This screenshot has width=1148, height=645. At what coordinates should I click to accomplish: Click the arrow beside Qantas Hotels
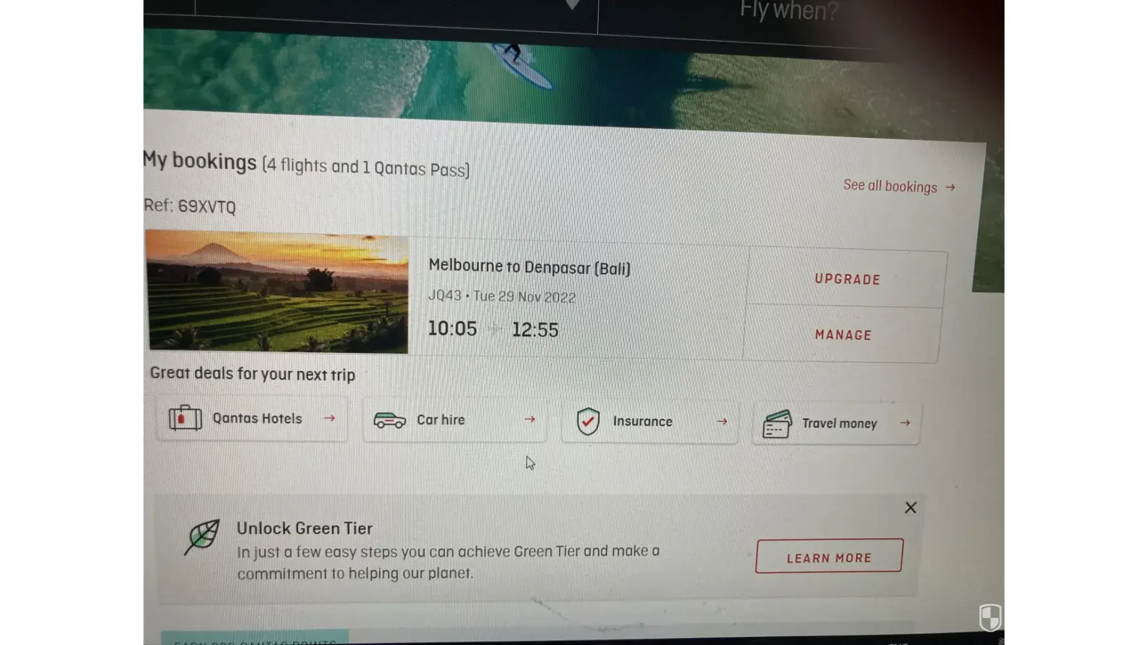click(329, 418)
